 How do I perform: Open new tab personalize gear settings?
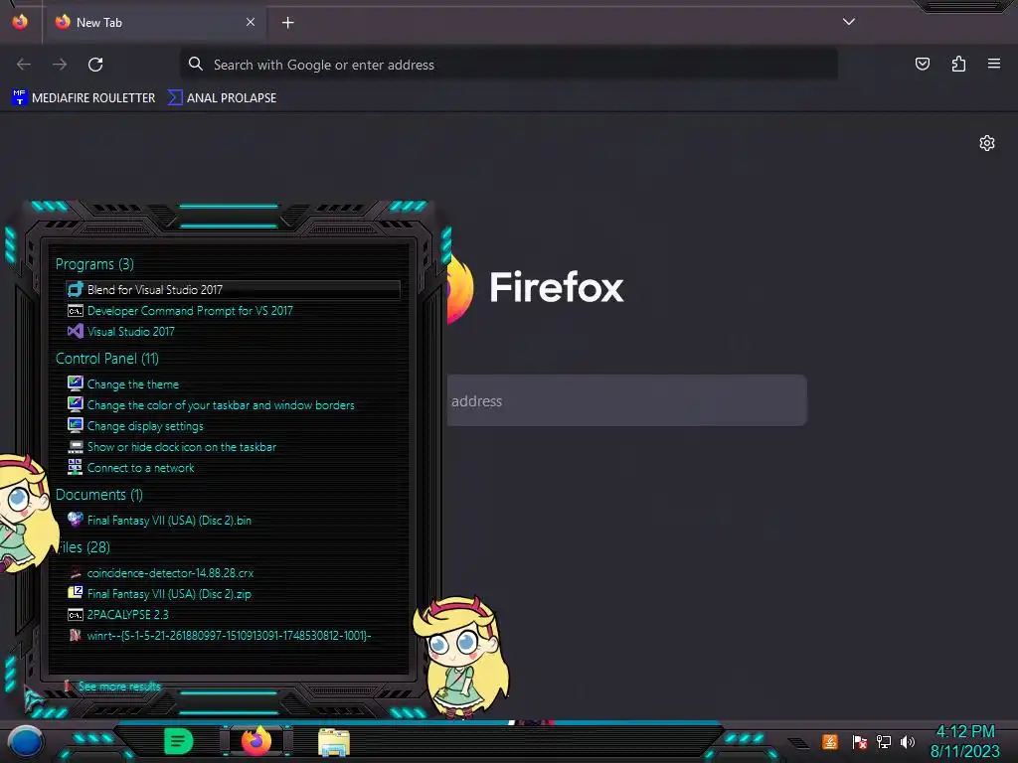pyautogui.click(x=987, y=143)
